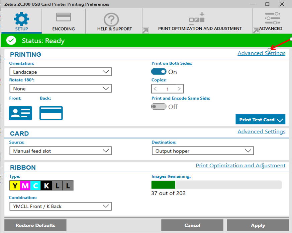Open the ribbon Combination dropdown
The width and height of the screenshot is (292, 233).
tap(60, 206)
